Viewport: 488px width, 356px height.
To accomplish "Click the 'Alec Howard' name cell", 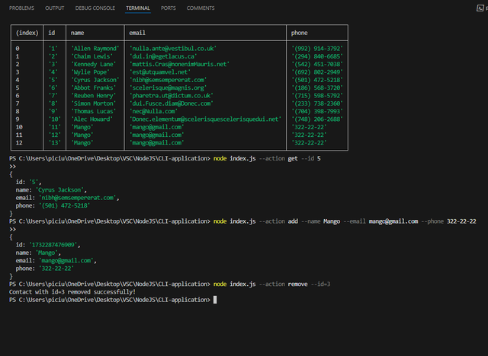I will point(92,119).
